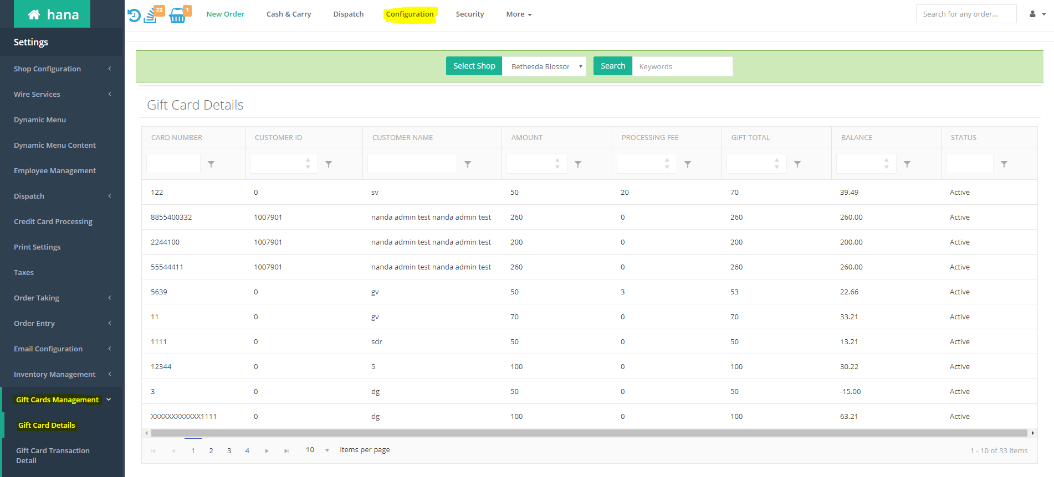Go to page 4 of results
Screen dimensions: 1054x477
(x=247, y=451)
